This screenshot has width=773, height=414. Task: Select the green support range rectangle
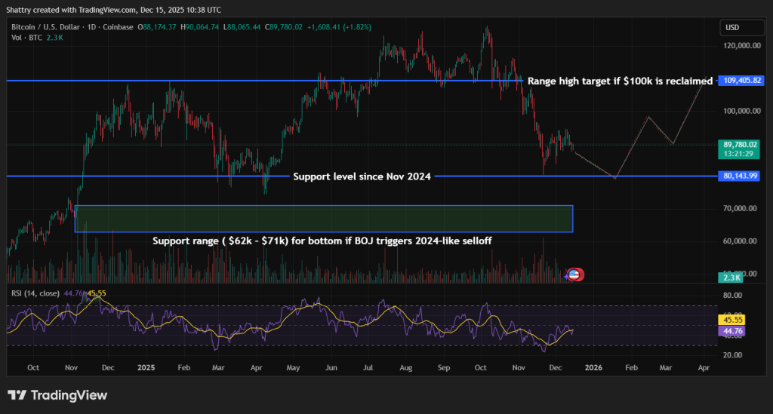click(x=323, y=218)
